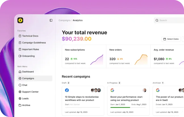The width and height of the screenshot is (184, 117).
Task: Click the orange down arrow beside 4%
Action: [118, 59]
